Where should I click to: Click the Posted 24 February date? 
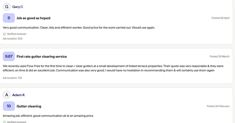point(218,106)
